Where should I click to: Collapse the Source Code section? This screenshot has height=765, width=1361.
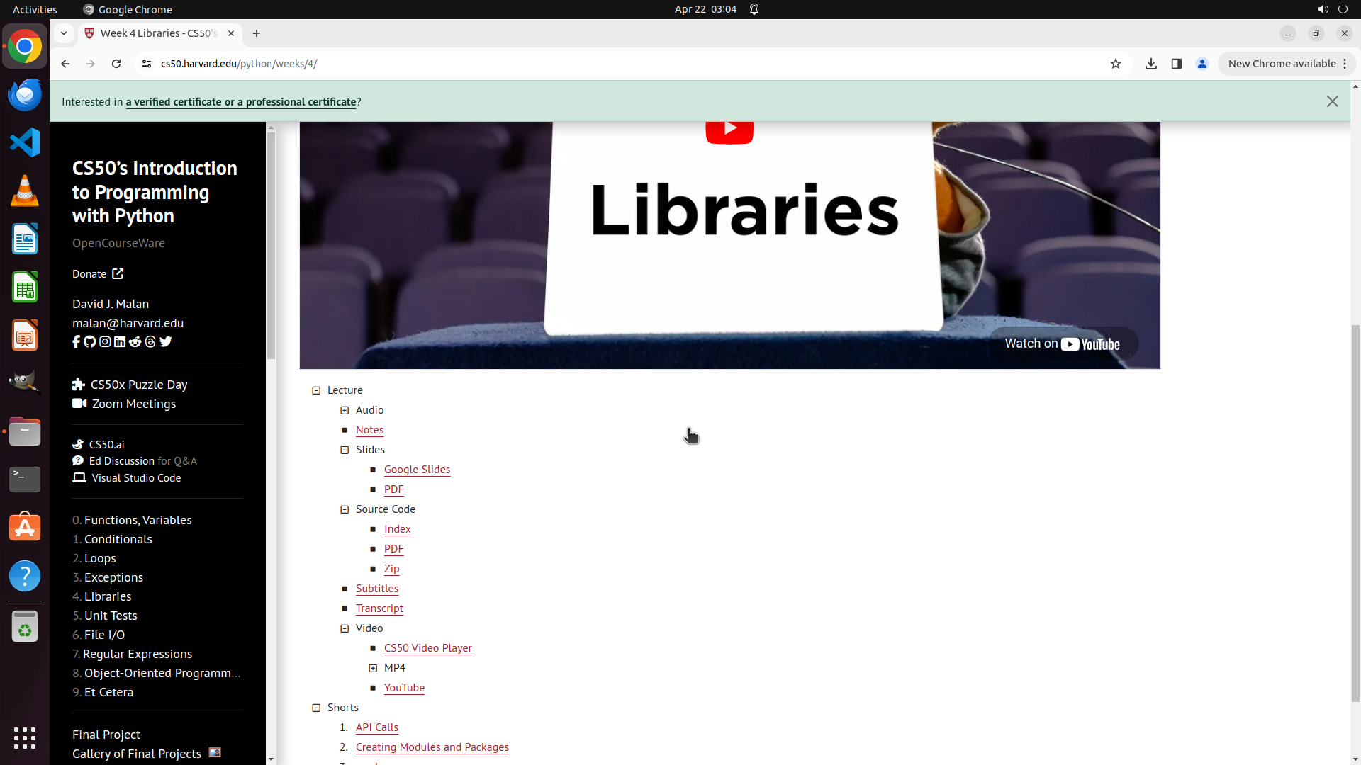tap(345, 510)
